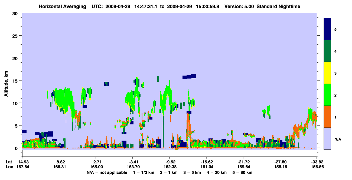Click legend text '1 = 1/3 km'
This screenshot has height=180, width=352.
144,172
